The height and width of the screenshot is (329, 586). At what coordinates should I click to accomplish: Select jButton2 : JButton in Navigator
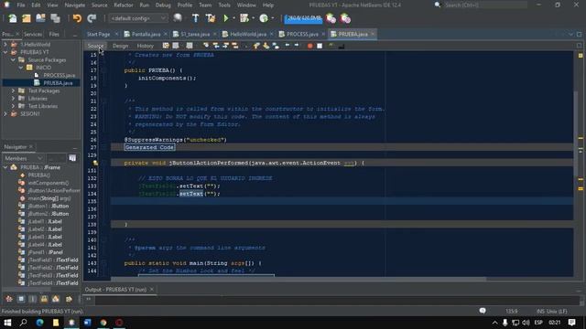(x=49, y=214)
